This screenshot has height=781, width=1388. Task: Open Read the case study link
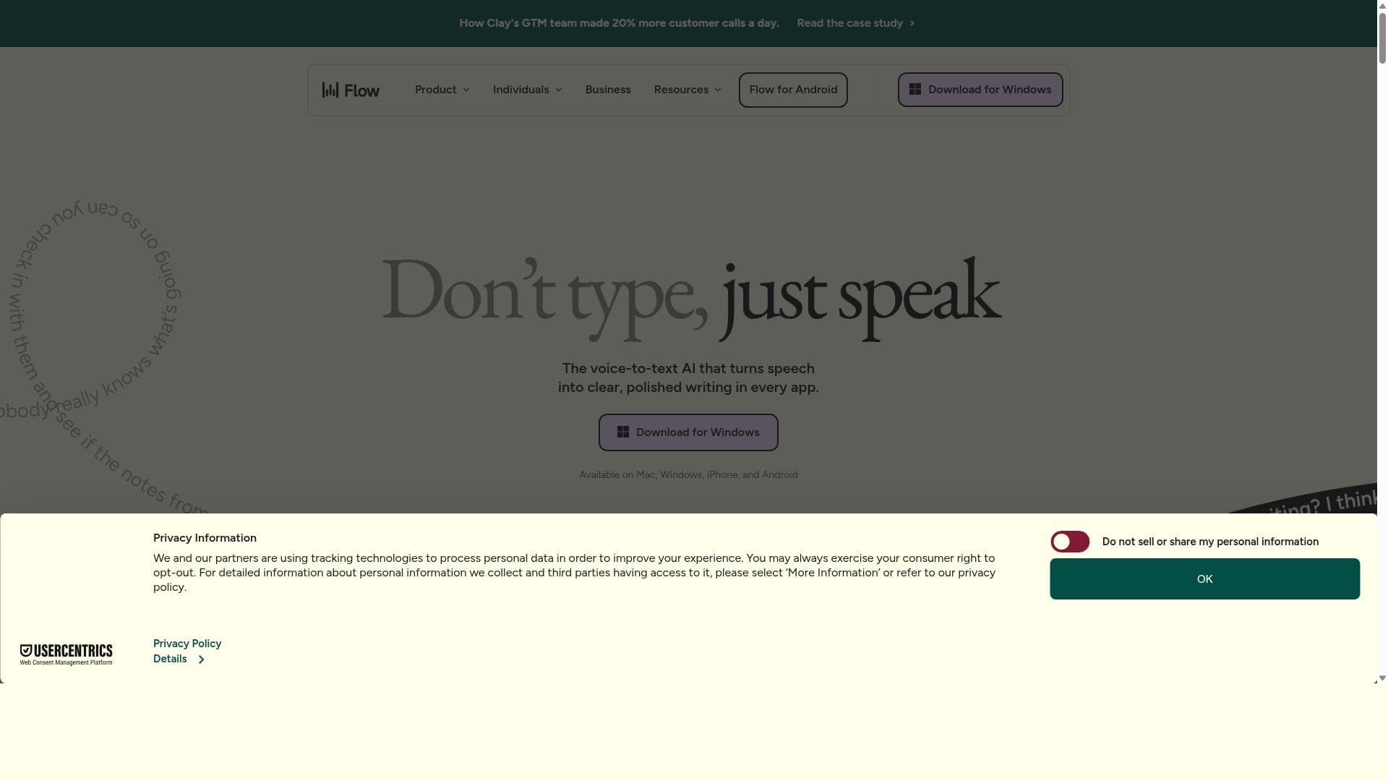(x=849, y=23)
